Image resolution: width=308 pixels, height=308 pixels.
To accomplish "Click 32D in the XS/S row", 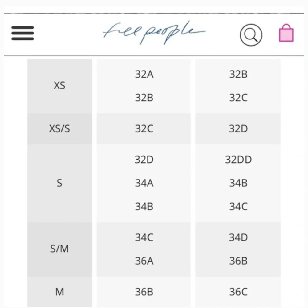I will [238, 129].
